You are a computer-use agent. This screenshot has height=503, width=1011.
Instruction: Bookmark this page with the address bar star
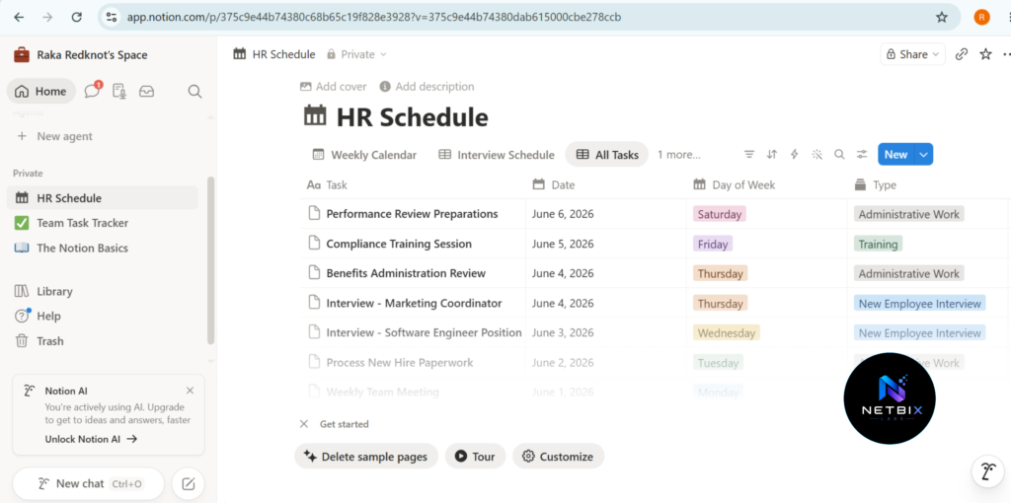941,18
